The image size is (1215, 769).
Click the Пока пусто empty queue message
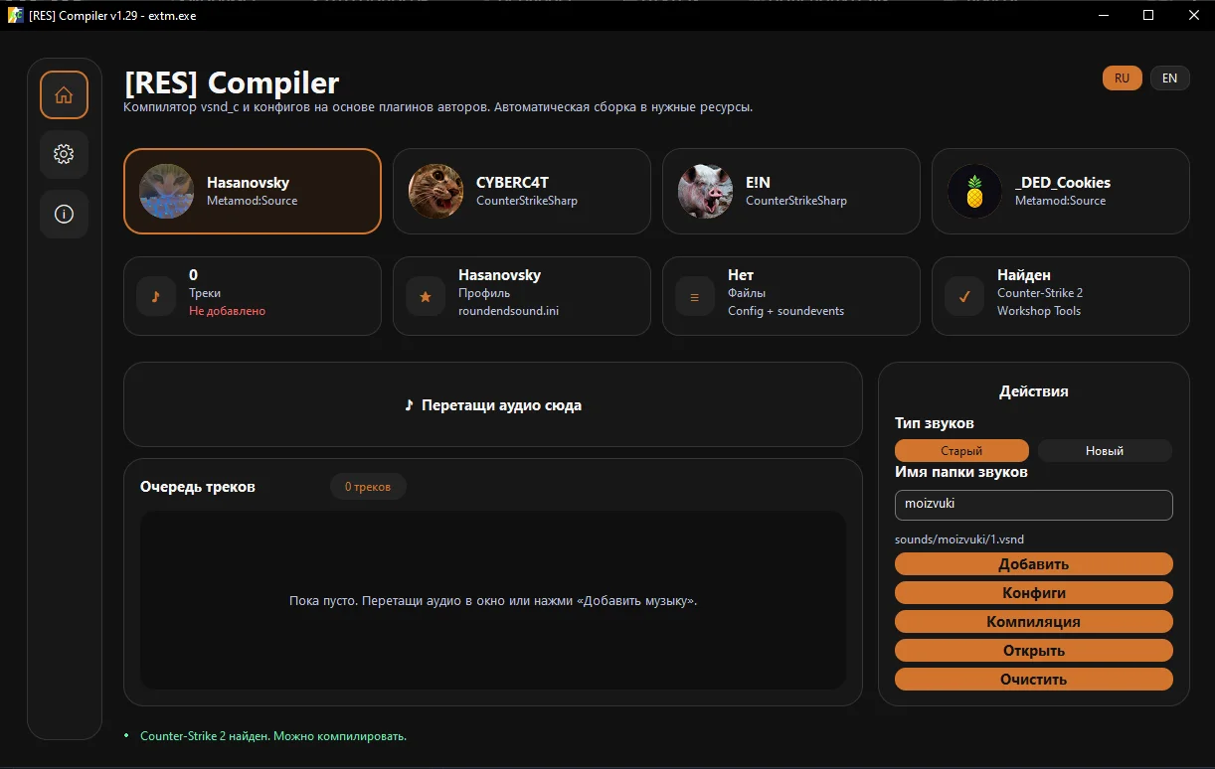pos(493,601)
